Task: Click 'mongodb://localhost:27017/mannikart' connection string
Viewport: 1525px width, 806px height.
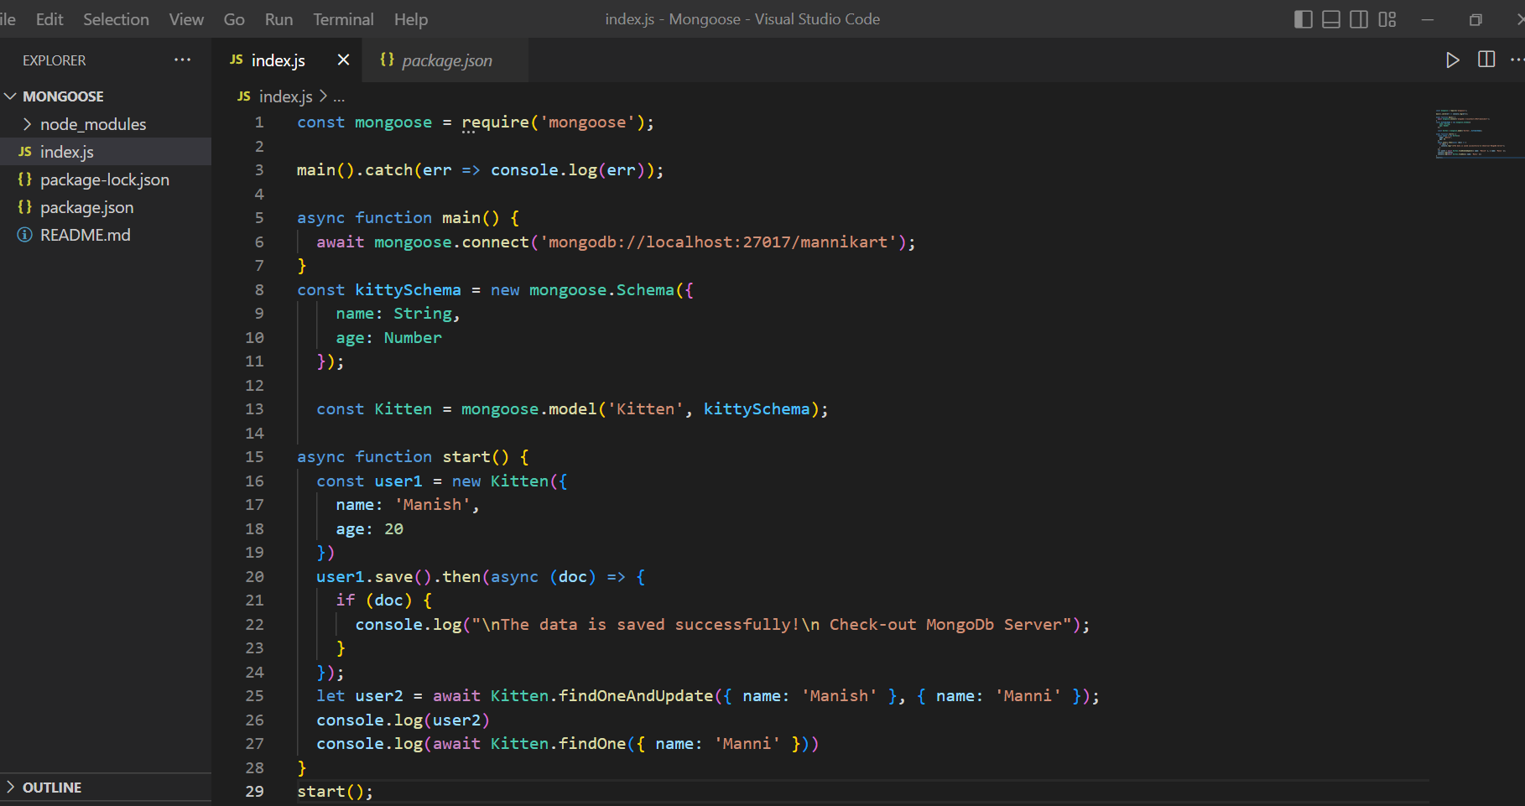Action: click(x=718, y=242)
